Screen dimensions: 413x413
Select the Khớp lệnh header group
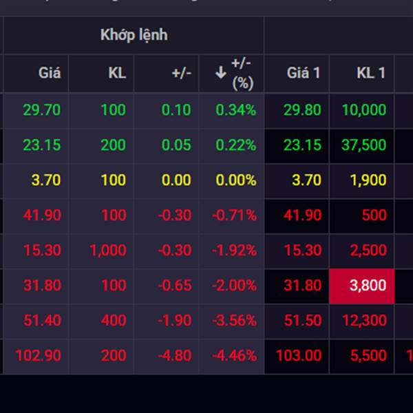[134, 34]
